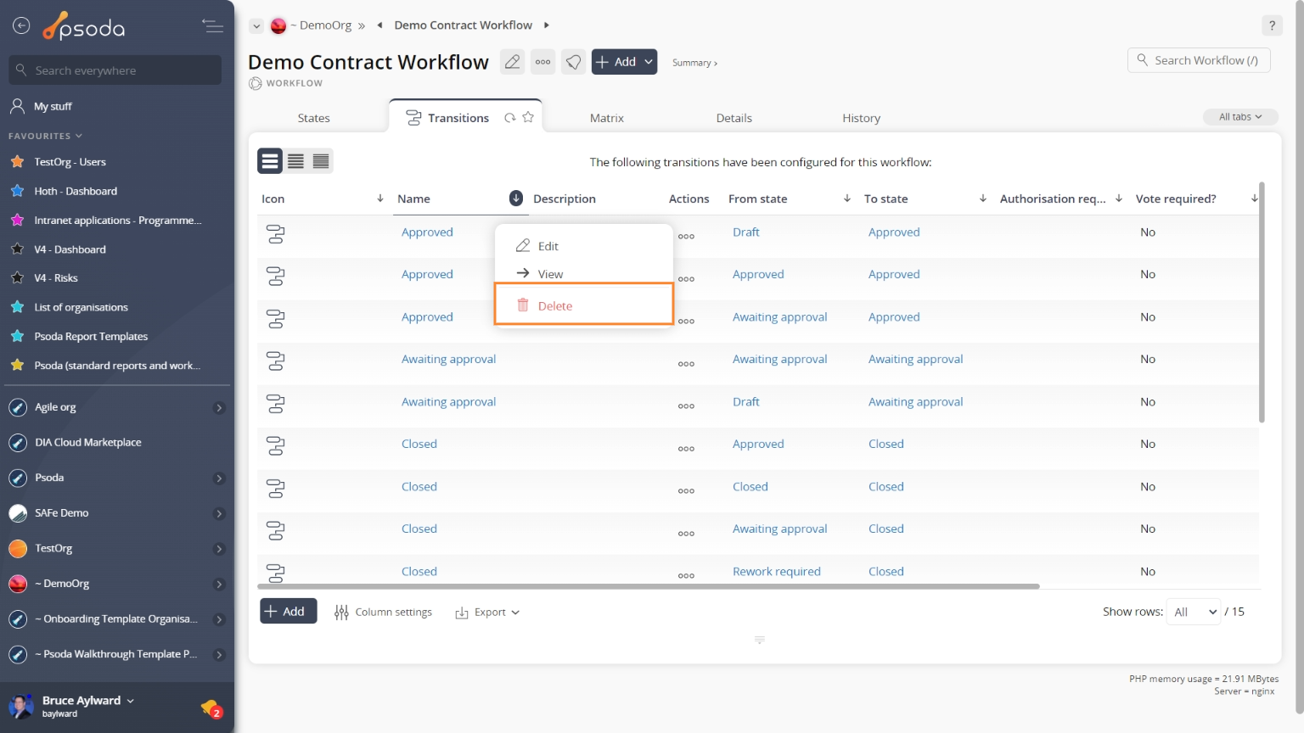Open the three-dot more actions beside title
Viewport: 1304px width, 733px height.
coord(543,62)
